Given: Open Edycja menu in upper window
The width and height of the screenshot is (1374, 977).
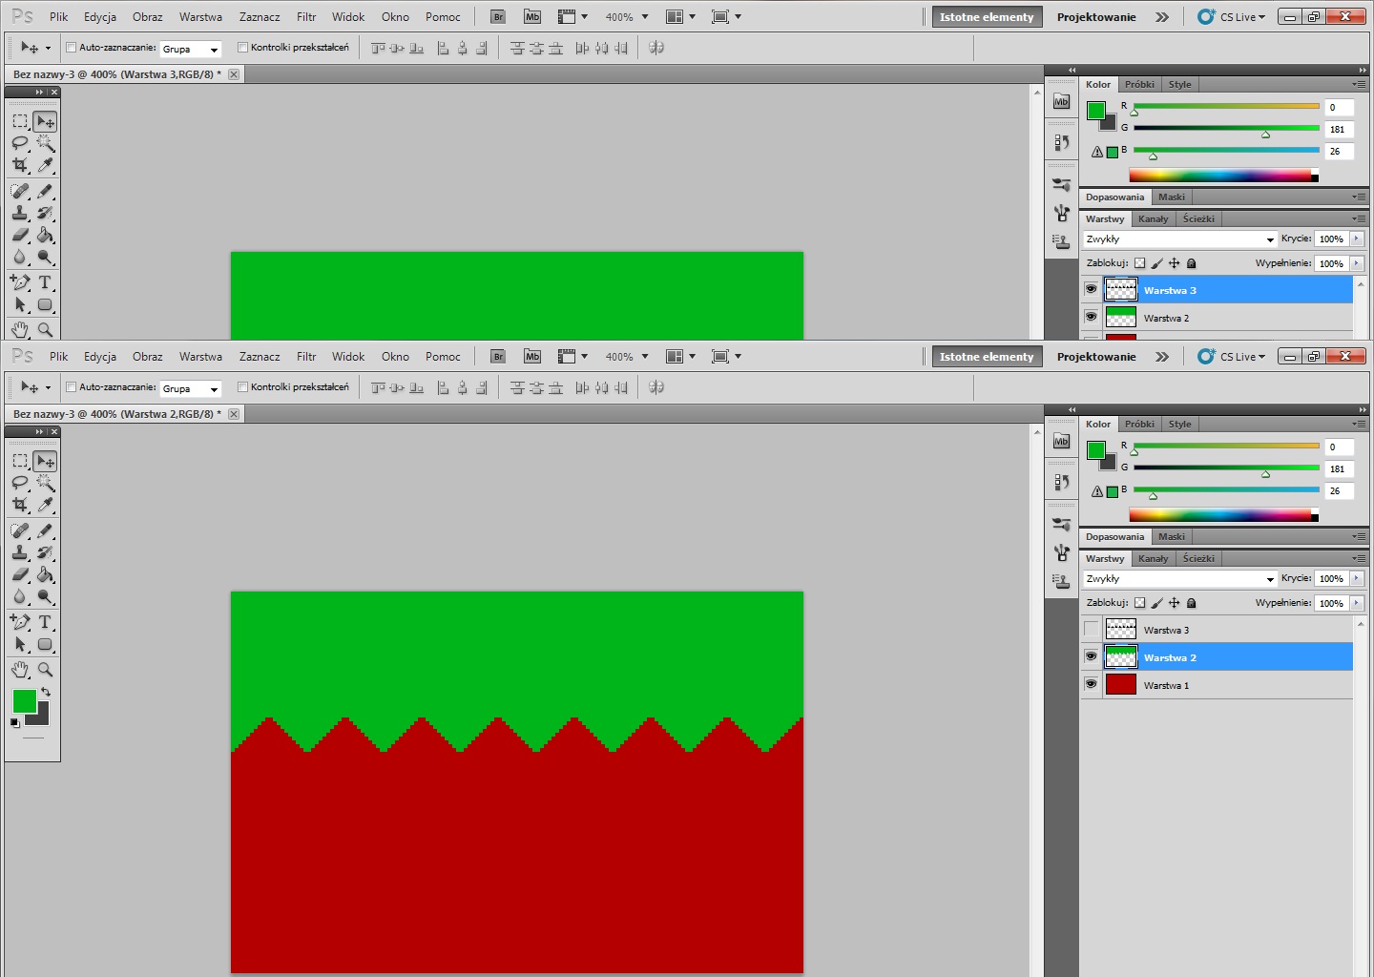Looking at the screenshot, I should coord(100,17).
